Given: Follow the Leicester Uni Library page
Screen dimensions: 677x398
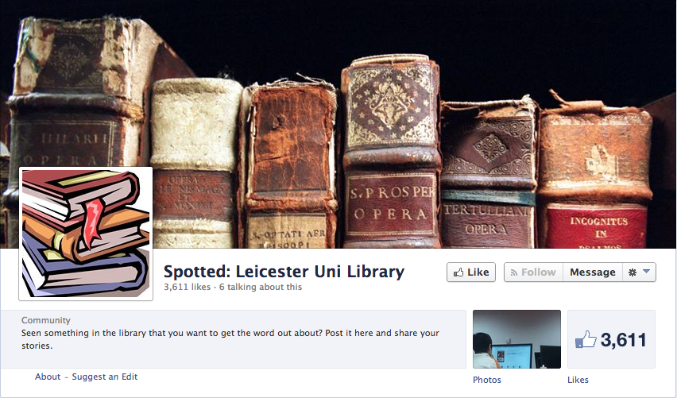Looking at the screenshot, I should pyautogui.click(x=534, y=272).
